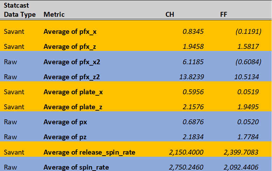Screen dimensions: 272x171
Task: Select the Average of pfx_z label
Action: (x=70, y=47)
